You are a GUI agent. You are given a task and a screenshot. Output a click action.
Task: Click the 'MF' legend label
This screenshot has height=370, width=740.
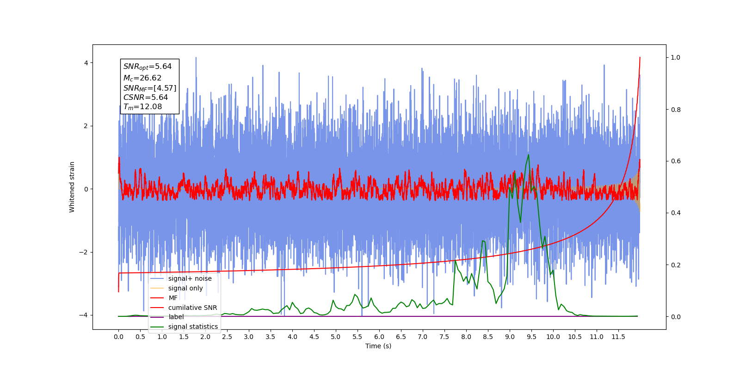tap(173, 298)
